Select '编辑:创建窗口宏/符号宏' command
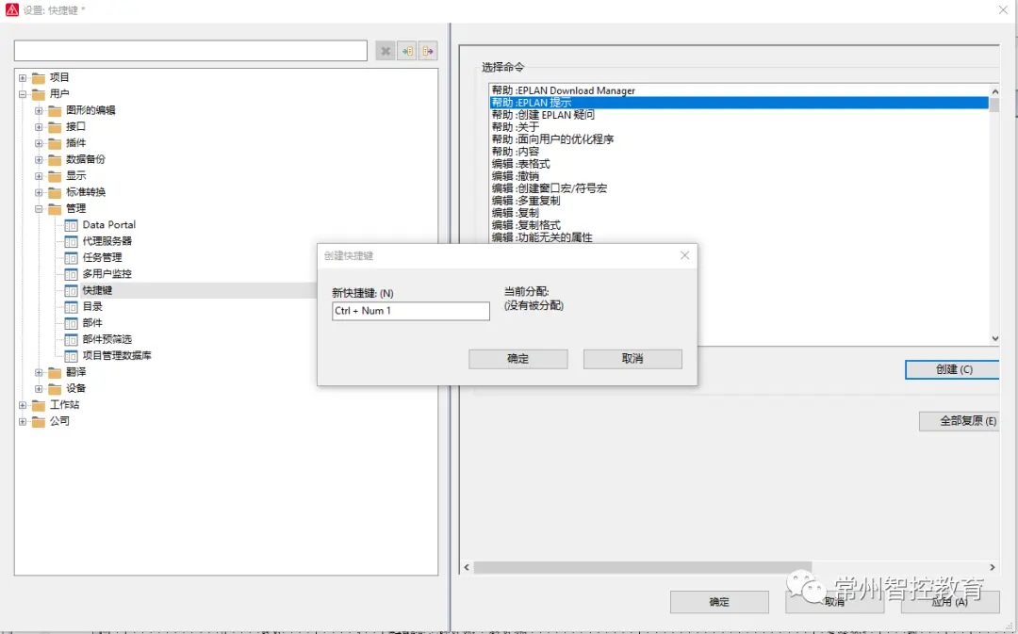The width and height of the screenshot is (1018, 634). 739,188
